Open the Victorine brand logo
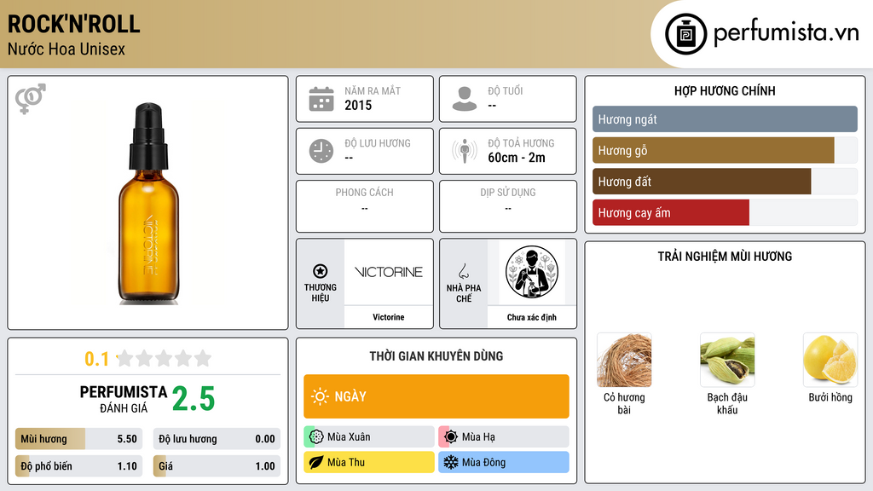The width and height of the screenshot is (873, 491). click(x=389, y=272)
